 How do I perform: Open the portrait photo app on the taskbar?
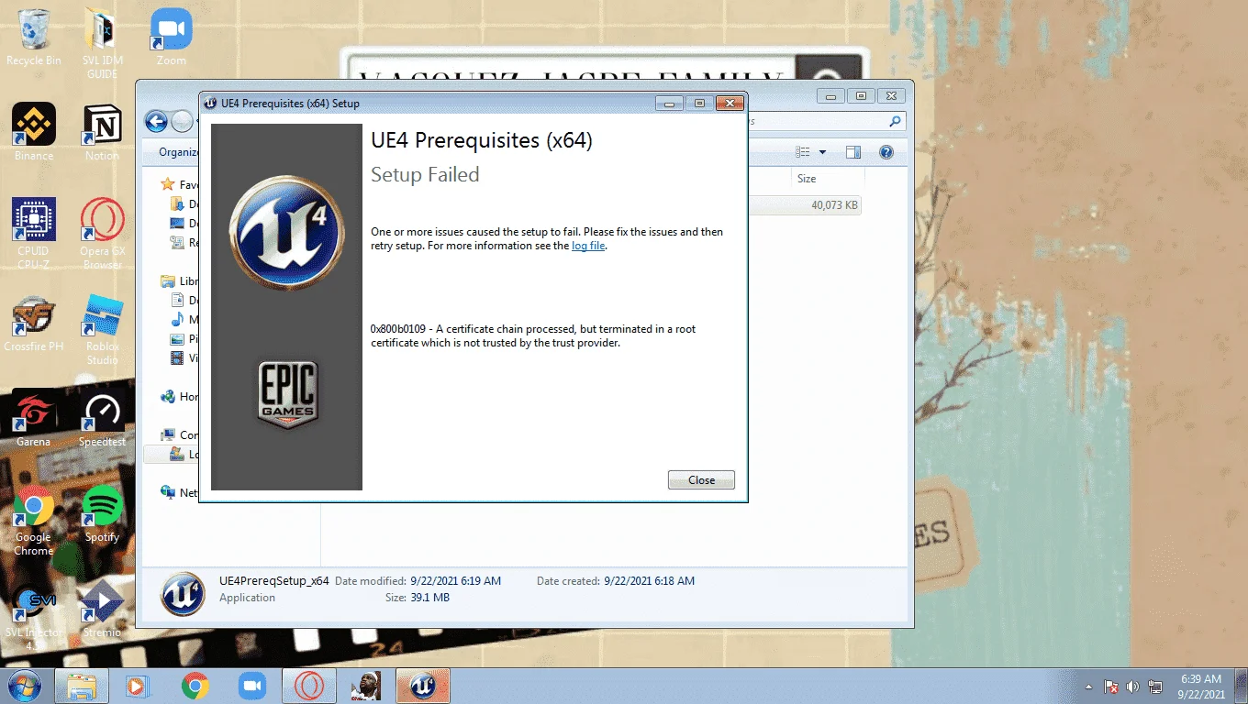coord(366,686)
